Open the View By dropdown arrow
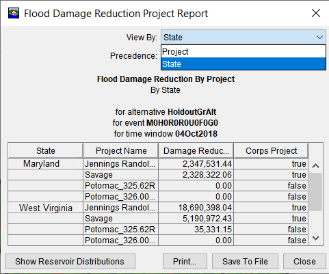 319,37
